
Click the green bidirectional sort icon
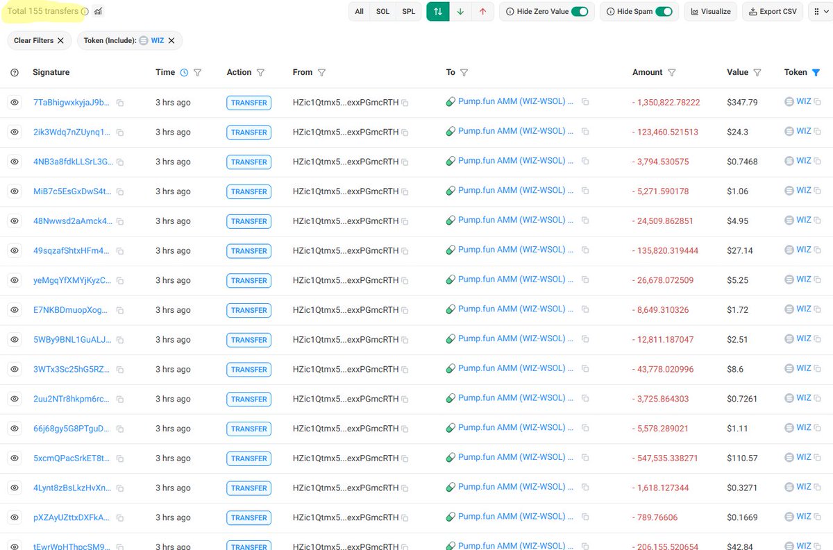(x=437, y=12)
